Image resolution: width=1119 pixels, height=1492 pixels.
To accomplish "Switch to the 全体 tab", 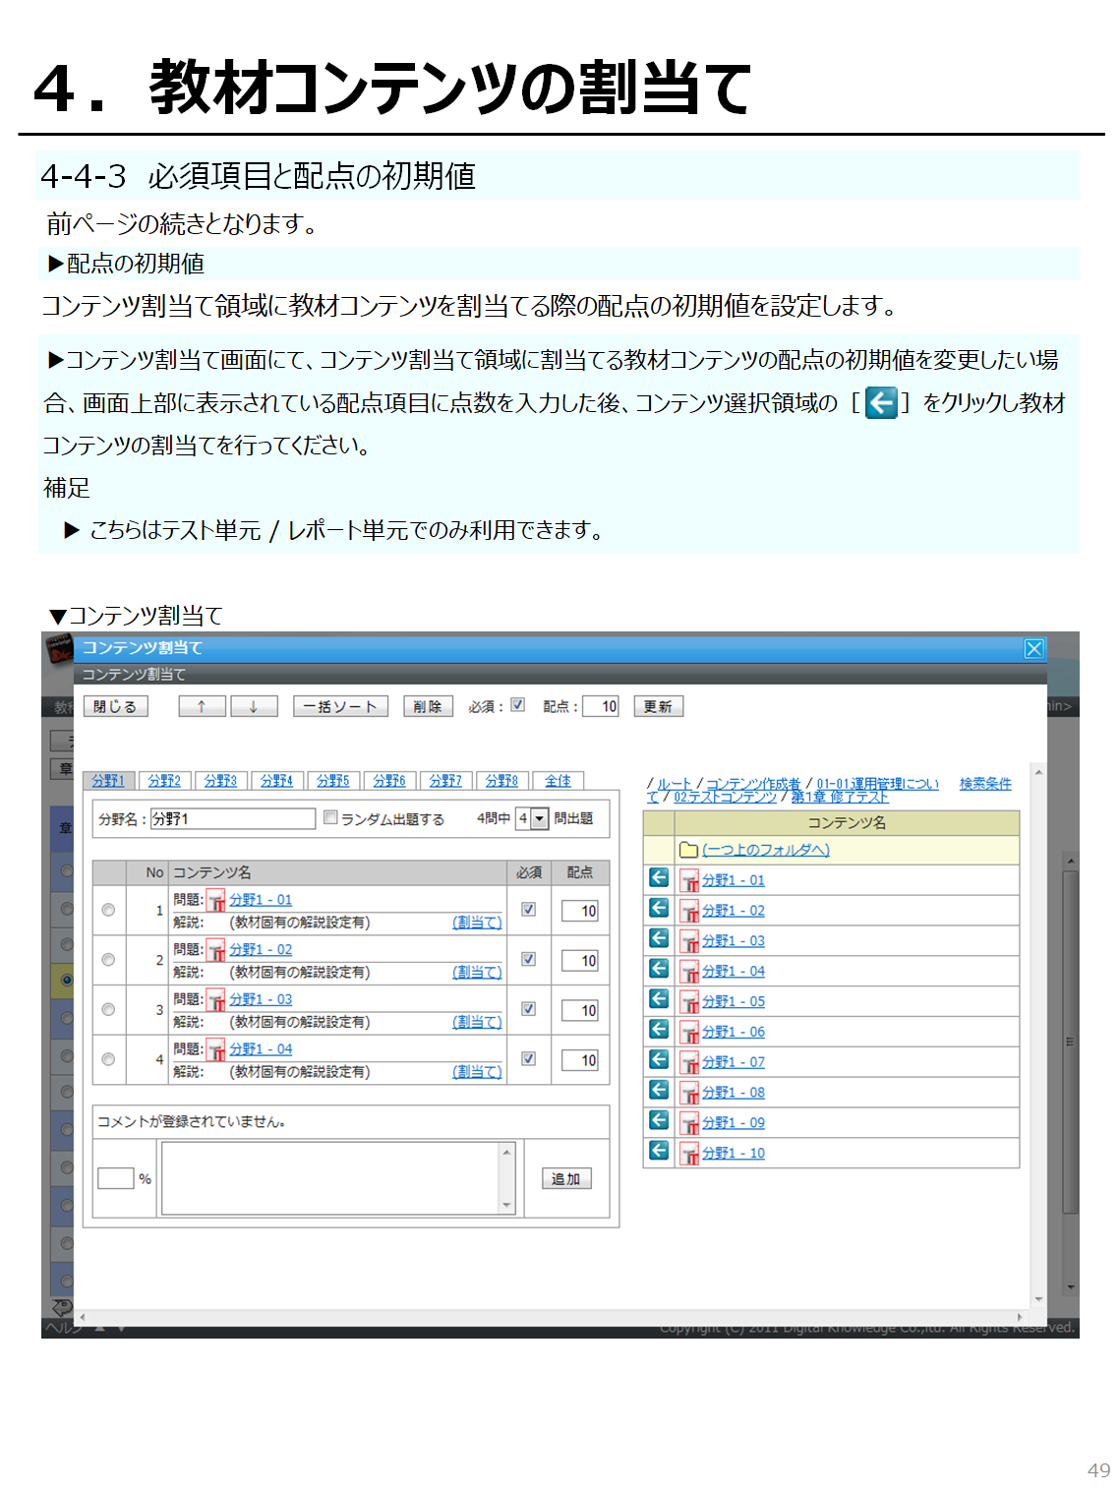I will tap(558, 780).
